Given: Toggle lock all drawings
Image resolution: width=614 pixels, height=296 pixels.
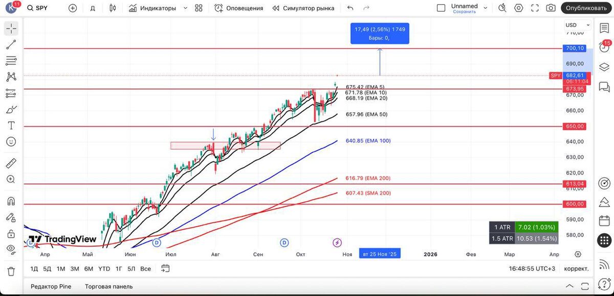Looking at the screenshot, I should tap(11, 234).
